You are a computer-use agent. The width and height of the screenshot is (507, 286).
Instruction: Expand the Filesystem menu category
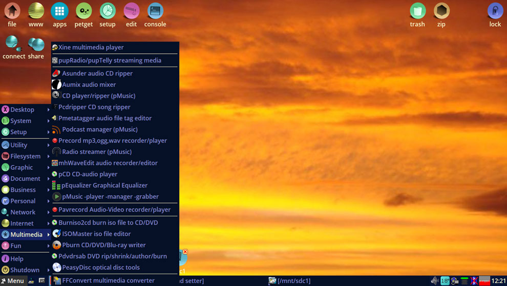pyautogui.click(x=26, y=156)
